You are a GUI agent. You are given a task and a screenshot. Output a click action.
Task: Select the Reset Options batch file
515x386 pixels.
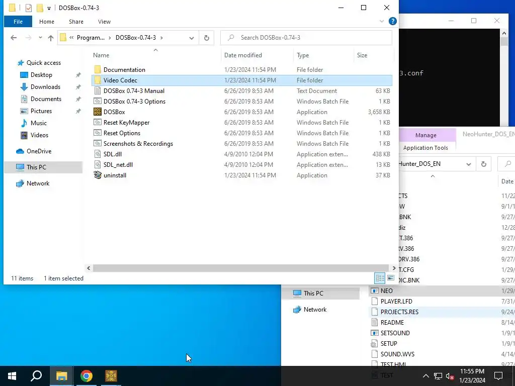pos(122,133)
